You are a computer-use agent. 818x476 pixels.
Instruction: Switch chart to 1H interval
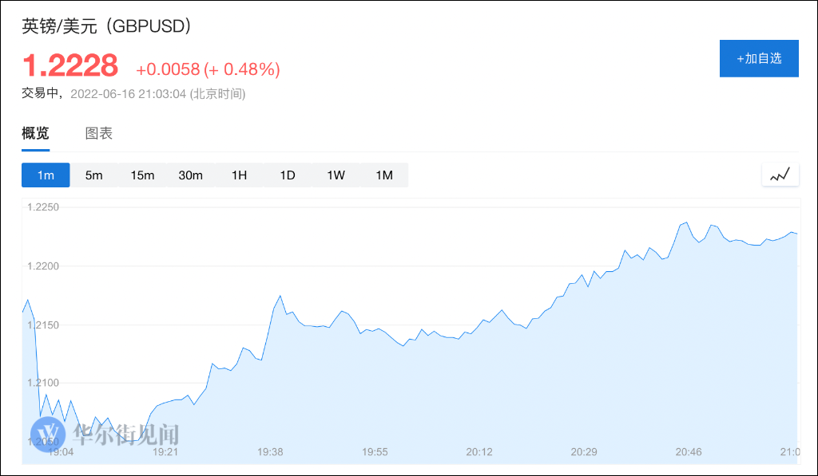click(239, 175)
